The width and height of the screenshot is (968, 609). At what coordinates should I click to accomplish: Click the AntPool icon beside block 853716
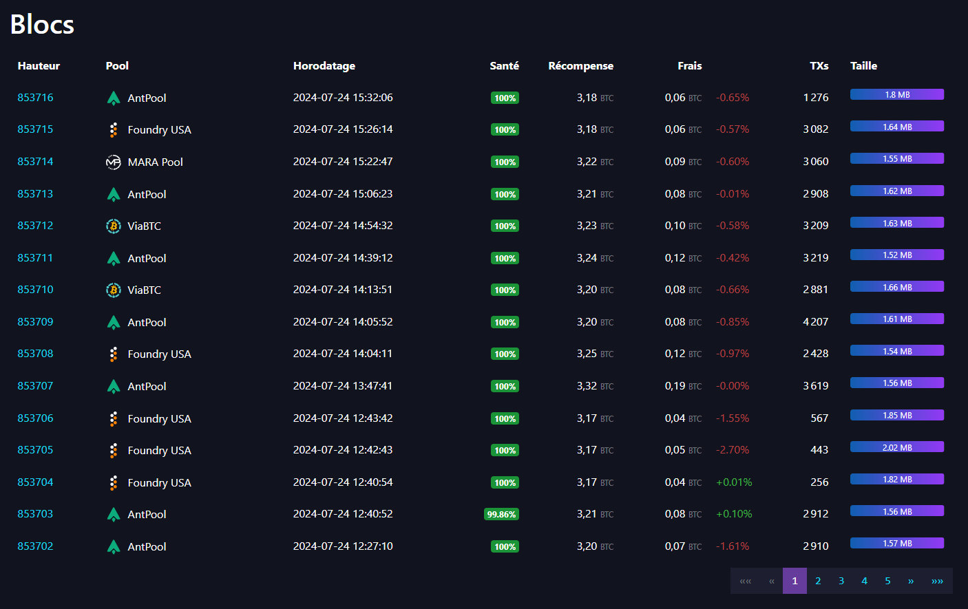point(114,98)
